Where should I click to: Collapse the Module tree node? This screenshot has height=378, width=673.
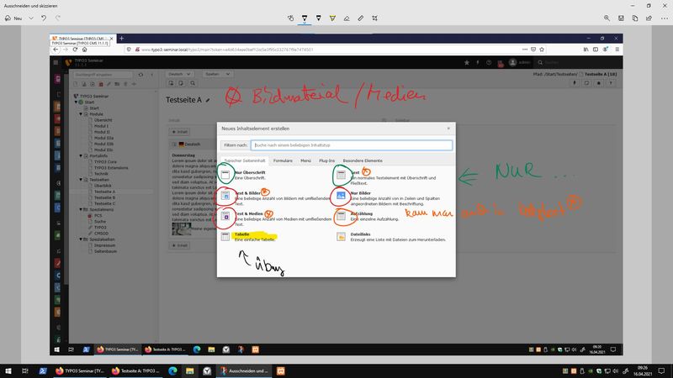click(x=81, y=114)
